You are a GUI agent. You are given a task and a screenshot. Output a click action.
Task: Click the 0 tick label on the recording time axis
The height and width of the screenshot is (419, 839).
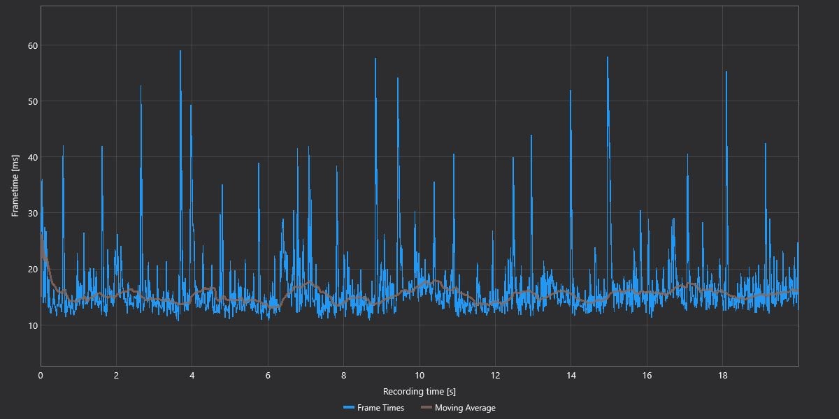41,375
